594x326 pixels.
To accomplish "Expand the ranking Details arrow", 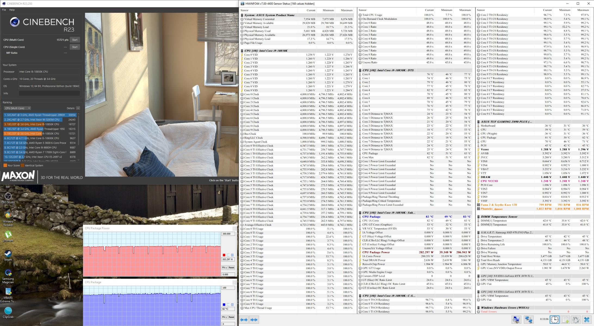I will [78, 108].
